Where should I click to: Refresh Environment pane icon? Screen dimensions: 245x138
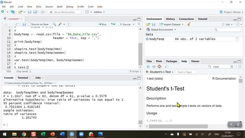coord(238,24)
